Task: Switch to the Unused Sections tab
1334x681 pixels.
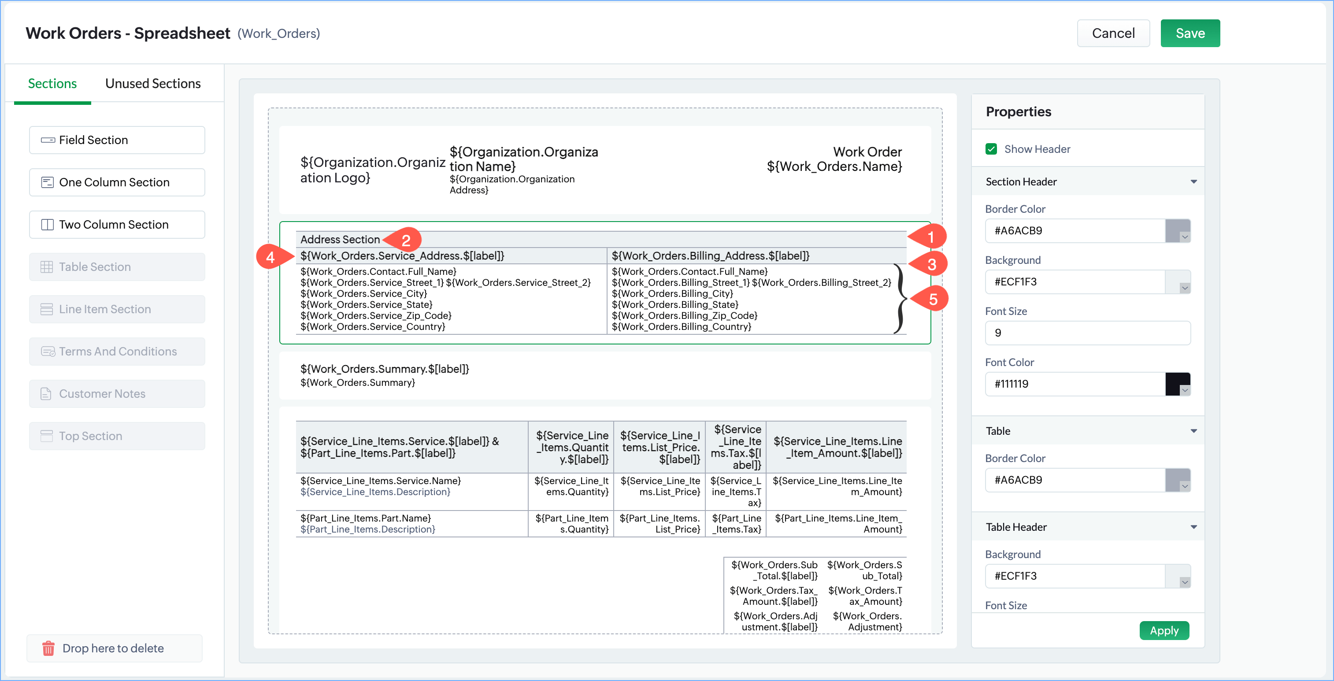Action: click(x=153, y=83)
